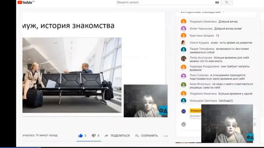264x148 pixels.
Task: Click the name Олеся Кущева in chat
Action: click(x=199, y=43)
